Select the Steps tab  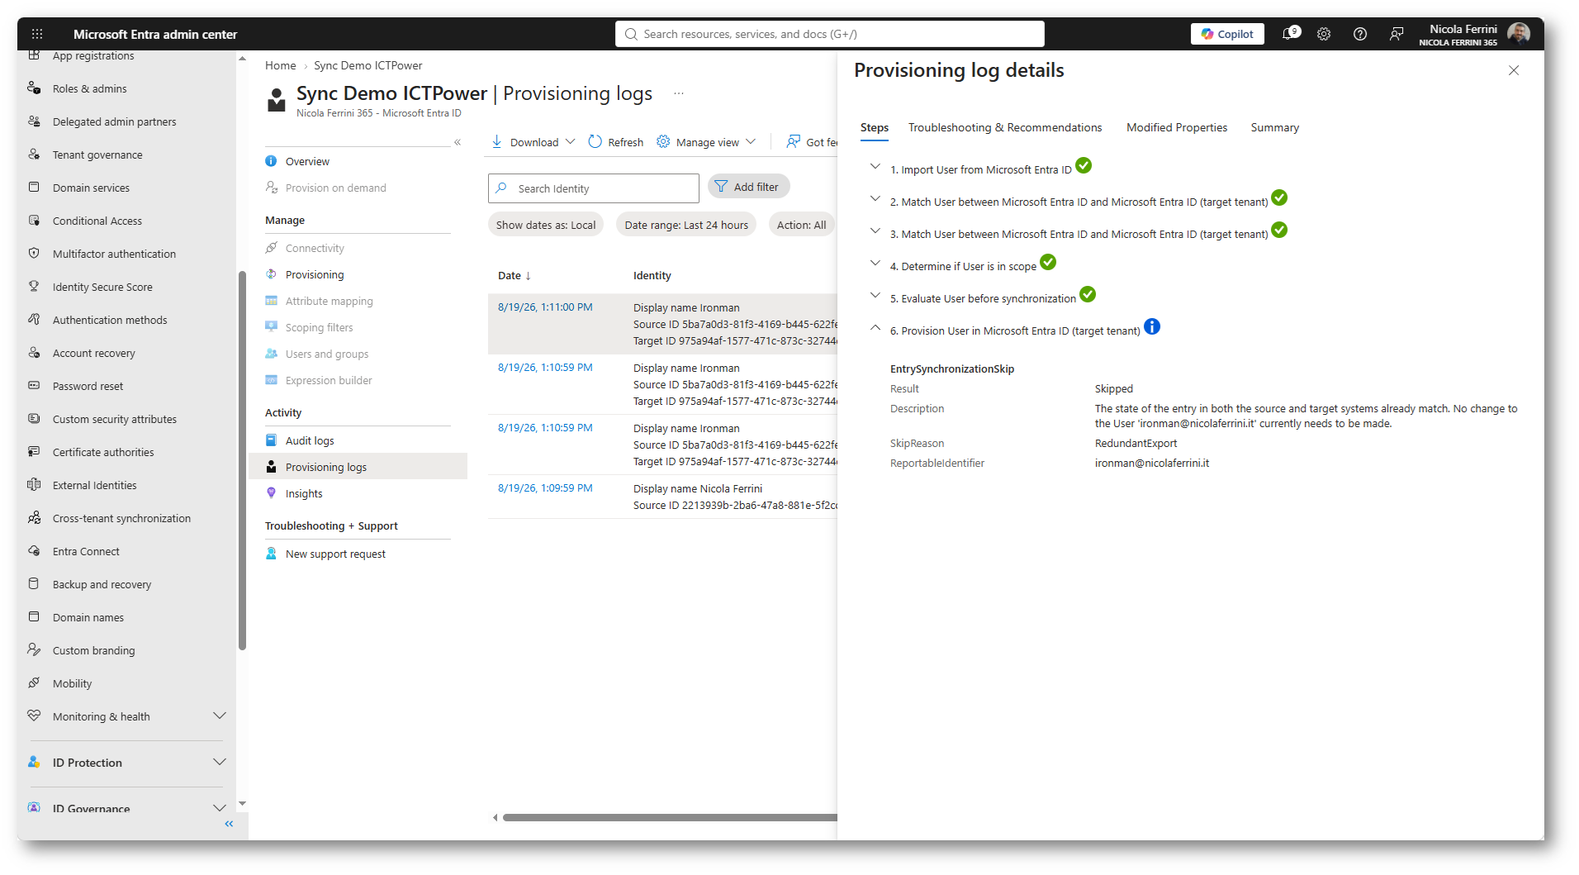tap(875, 127)
